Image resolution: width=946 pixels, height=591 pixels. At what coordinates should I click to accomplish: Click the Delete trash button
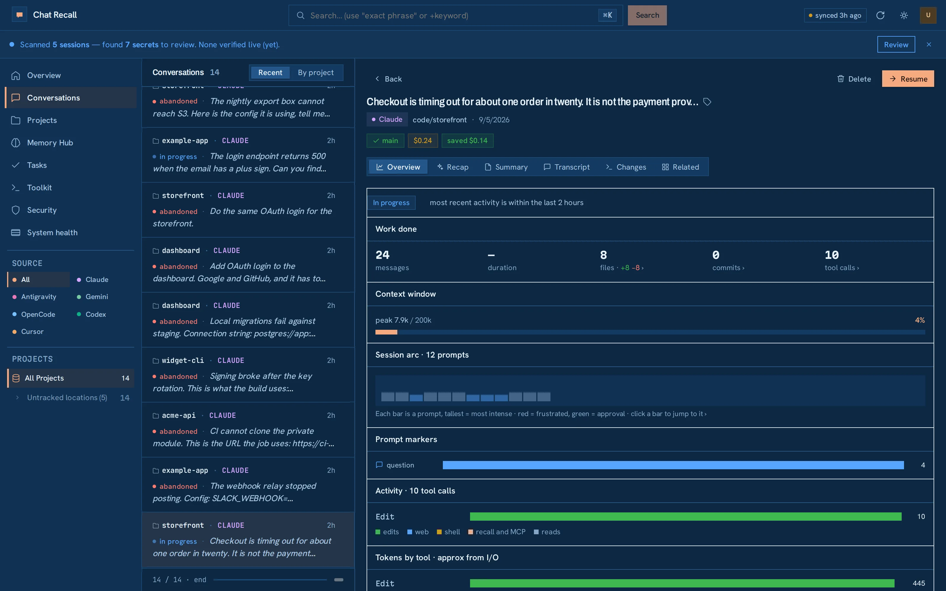tap(854, 79)
